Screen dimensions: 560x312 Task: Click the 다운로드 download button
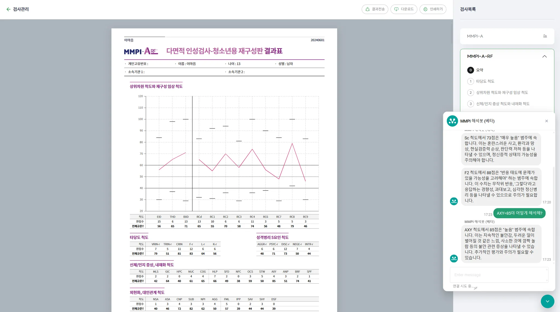click(x=404, y=9)
